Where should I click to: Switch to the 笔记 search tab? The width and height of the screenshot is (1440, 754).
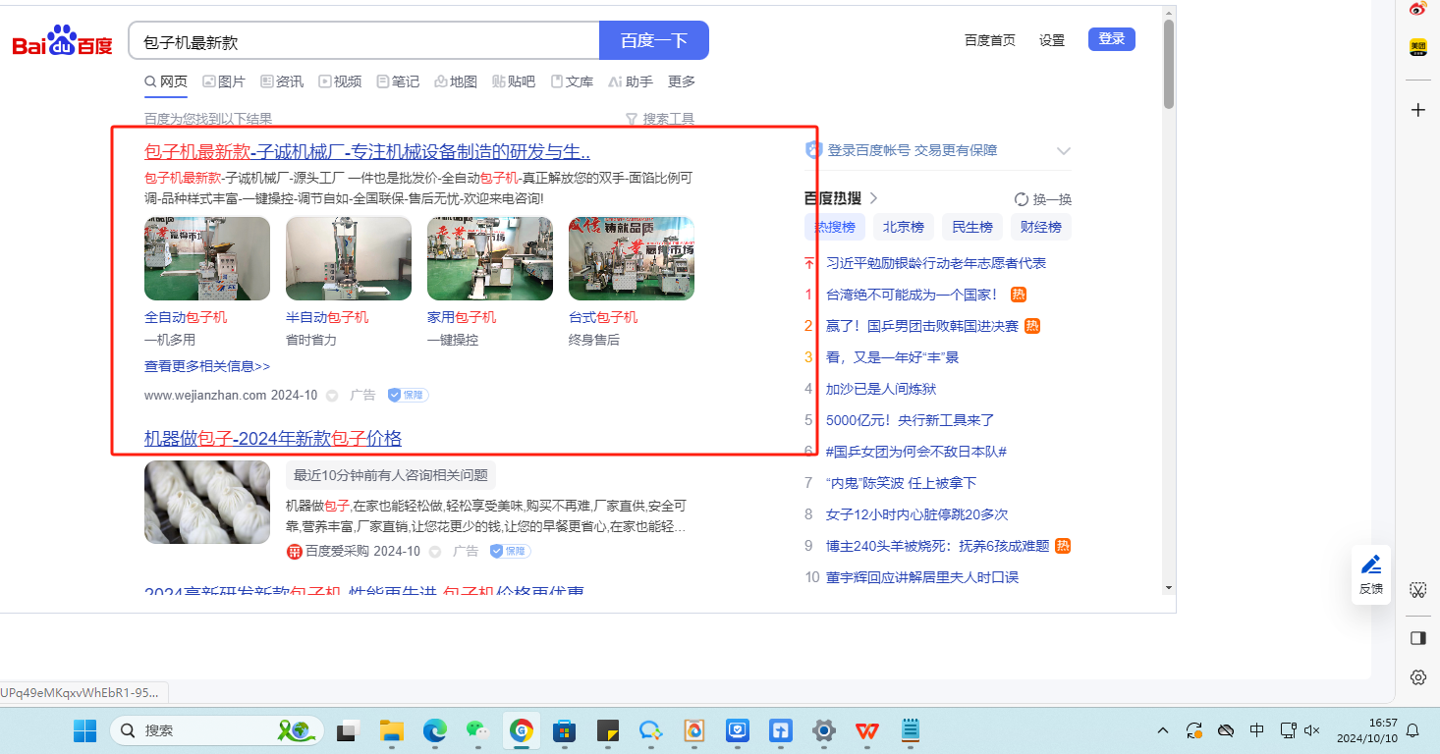[x=398, y=81]
